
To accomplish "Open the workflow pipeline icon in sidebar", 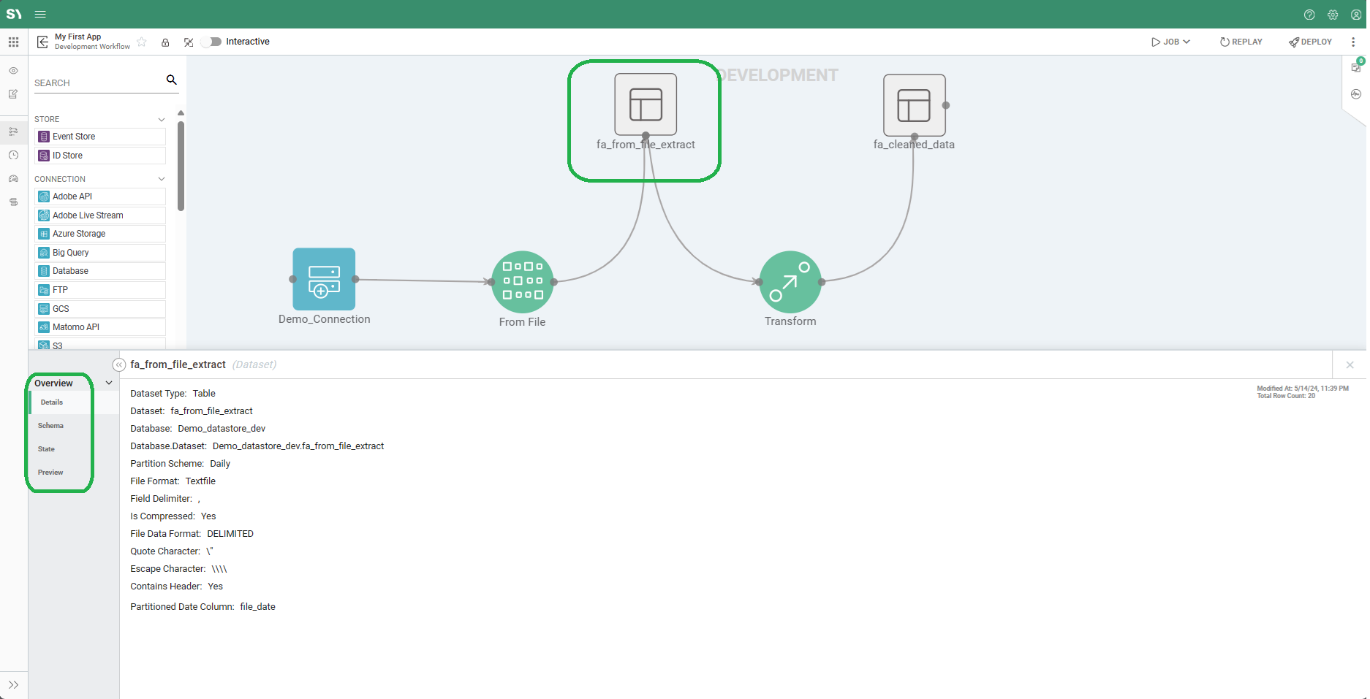I will coord(13,131).
